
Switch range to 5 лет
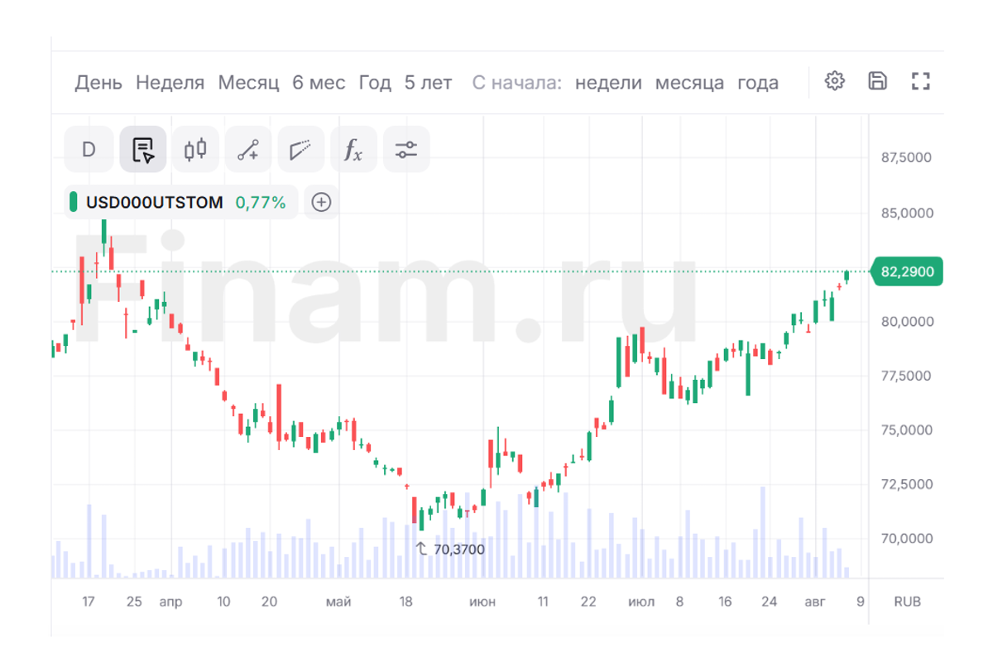pyautogui.click(x=429, y=83)
